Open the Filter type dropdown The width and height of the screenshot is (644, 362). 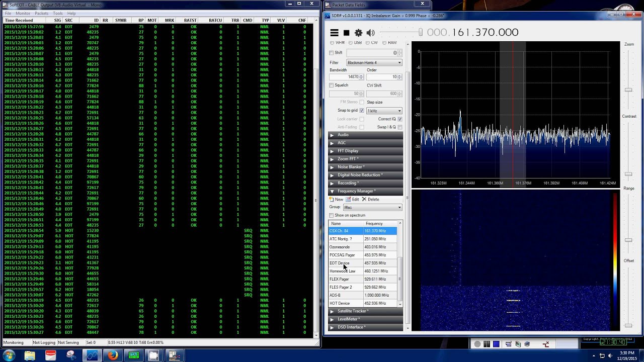pos(374,63)
